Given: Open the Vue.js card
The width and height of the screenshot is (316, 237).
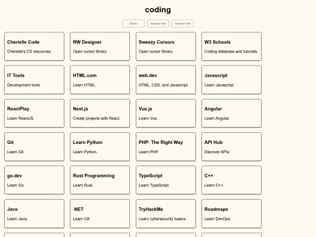Looking at the screenshot, I should coord(166,114).
